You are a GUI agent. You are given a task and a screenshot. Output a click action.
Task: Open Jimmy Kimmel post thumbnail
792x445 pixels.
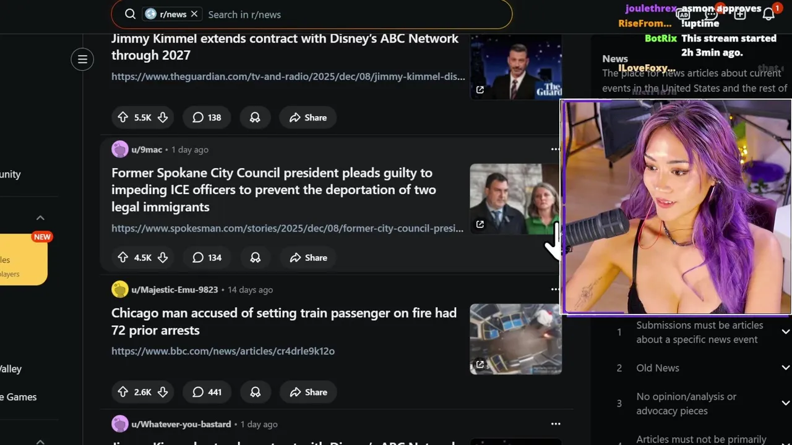point(516,67)
